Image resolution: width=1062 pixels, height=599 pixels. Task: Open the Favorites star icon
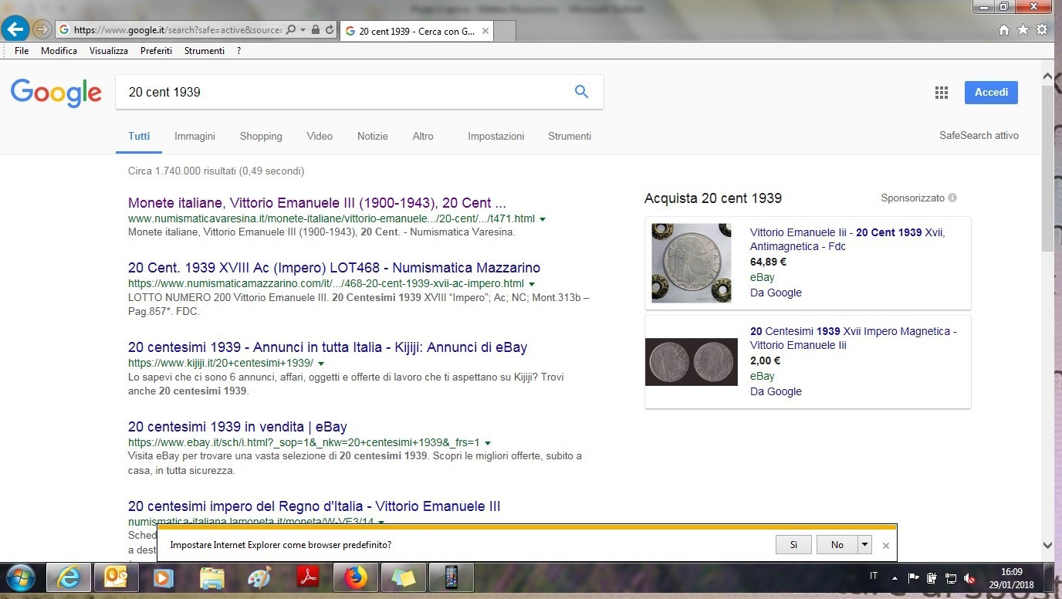(1023, 30)
